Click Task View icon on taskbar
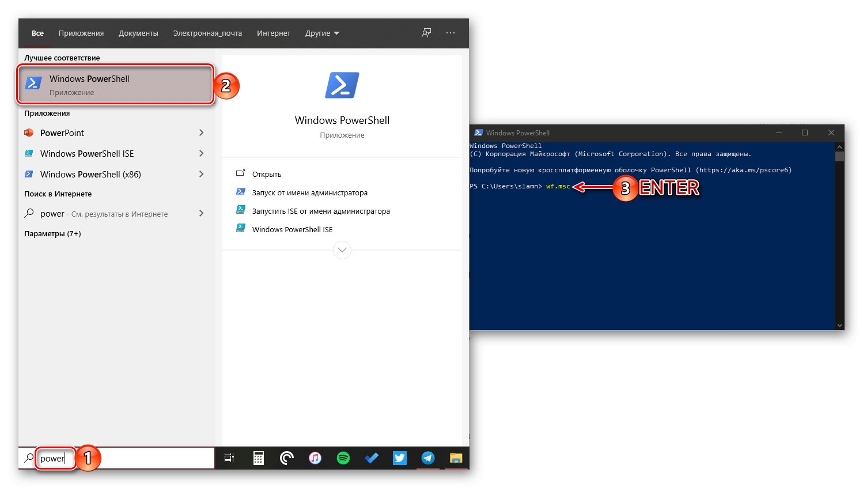Screen dimensions: 863x488 point(229,458)
